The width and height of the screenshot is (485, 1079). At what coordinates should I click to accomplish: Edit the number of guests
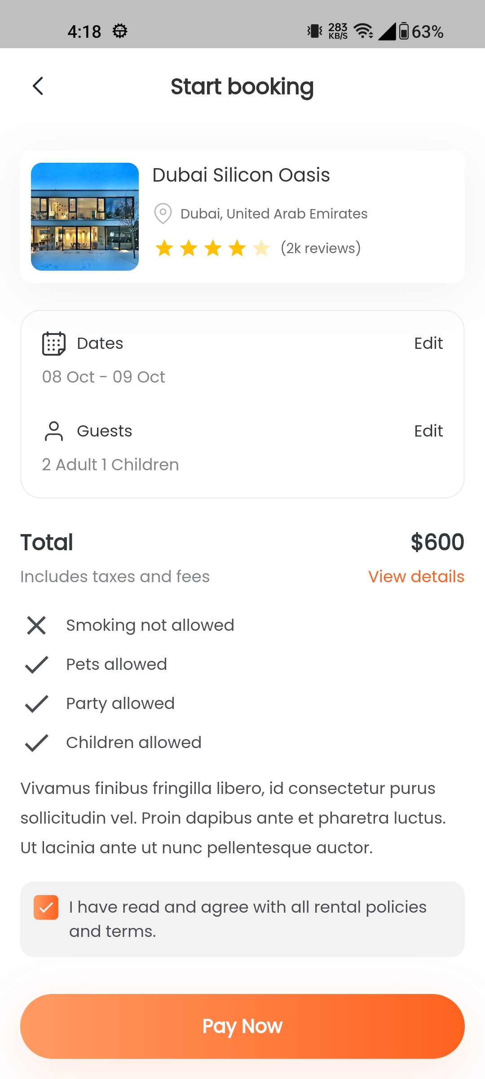pos(428,431)
